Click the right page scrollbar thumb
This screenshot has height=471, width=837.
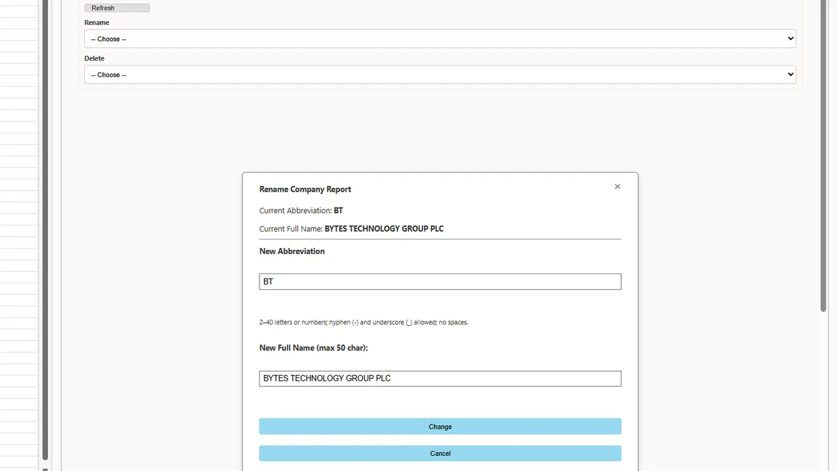(x=823, y=156)
